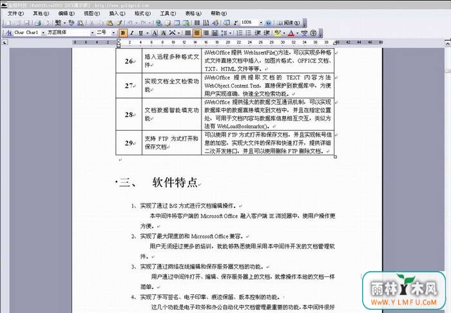Open the 帮助(H) menu
This screenshot has width=451, height=313.
click(x=218, y=14)
